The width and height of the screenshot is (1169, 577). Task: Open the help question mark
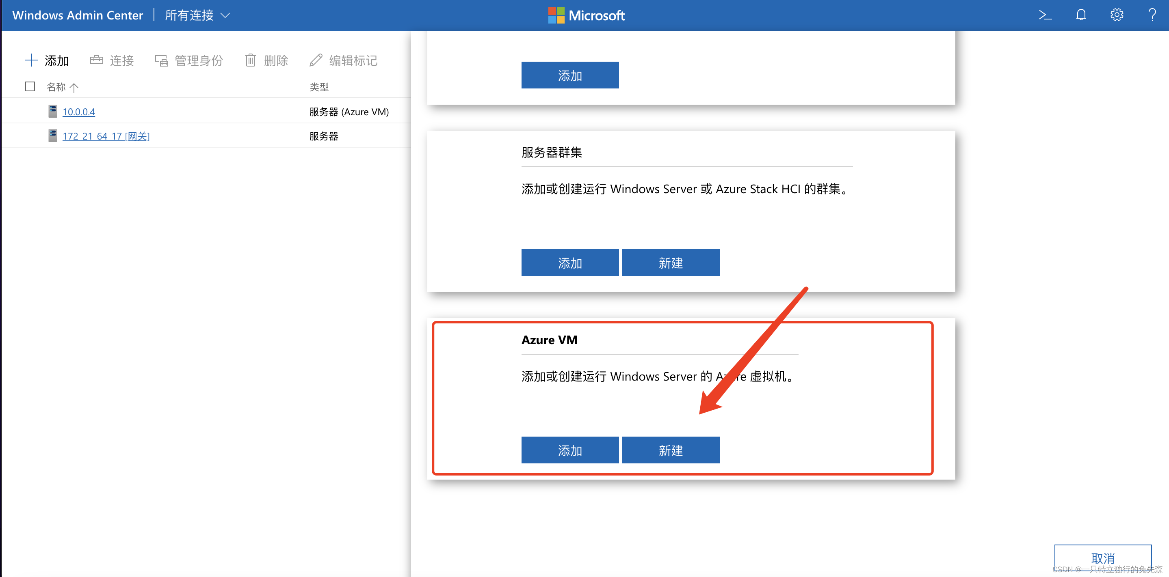click(1152, 15)
